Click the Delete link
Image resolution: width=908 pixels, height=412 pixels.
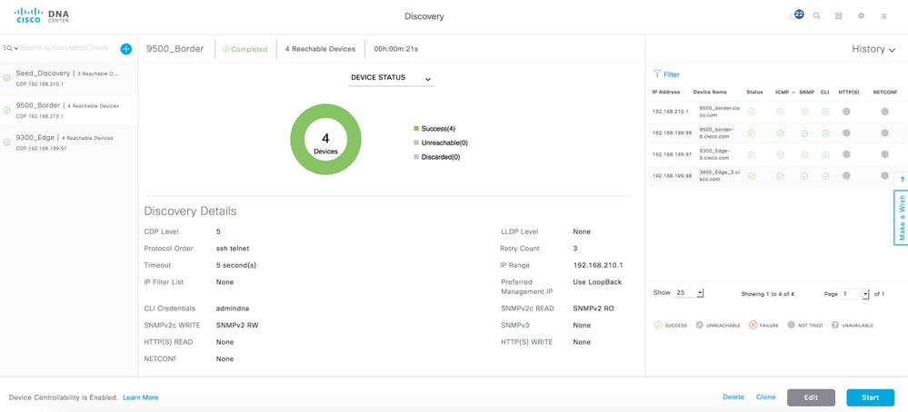click(x=733, y=397)
